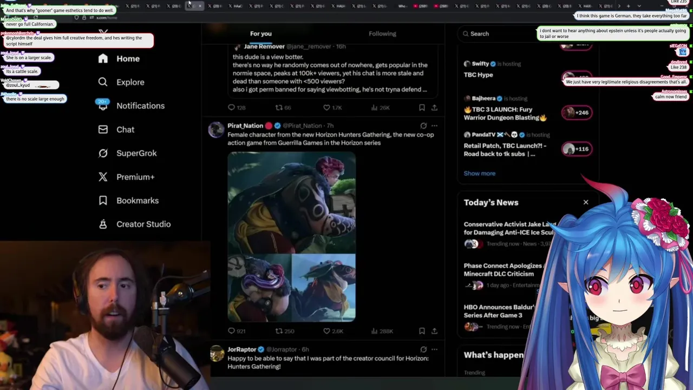Switch to the For you tab
693x390 pixels.
click(261, 34)
